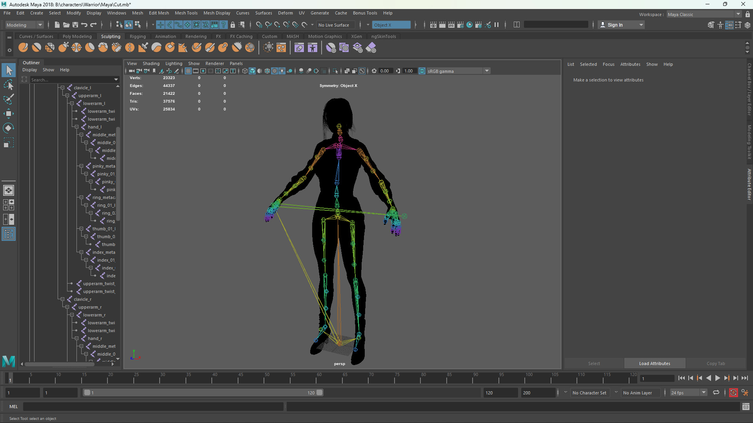Select the Rotate tool in the toolbox

pyautogui.click(x=8, y=128)
